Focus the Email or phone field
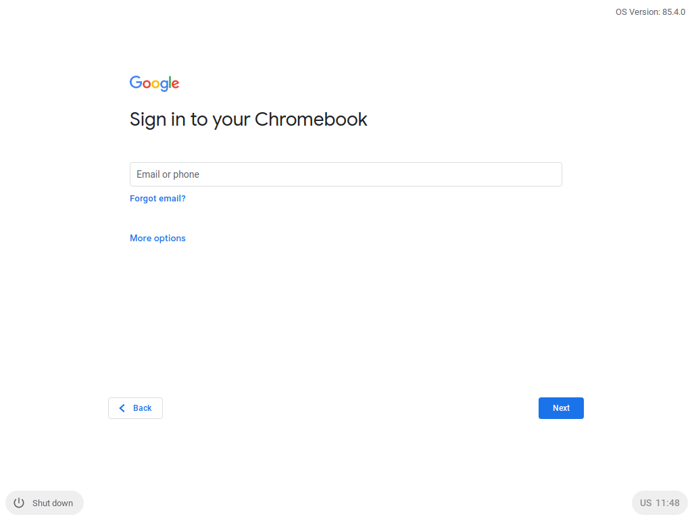 pos(345,174)
